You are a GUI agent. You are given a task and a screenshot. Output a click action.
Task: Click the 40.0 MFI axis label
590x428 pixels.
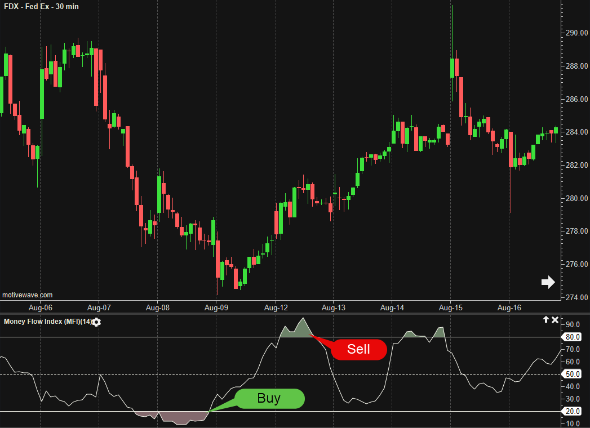[573, 387]
